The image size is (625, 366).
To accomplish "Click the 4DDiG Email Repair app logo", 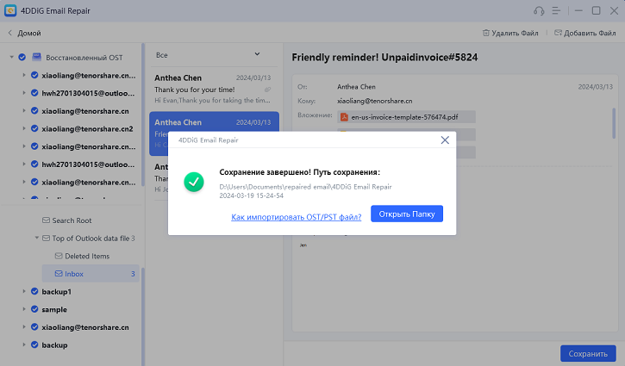I will (10, 10).
